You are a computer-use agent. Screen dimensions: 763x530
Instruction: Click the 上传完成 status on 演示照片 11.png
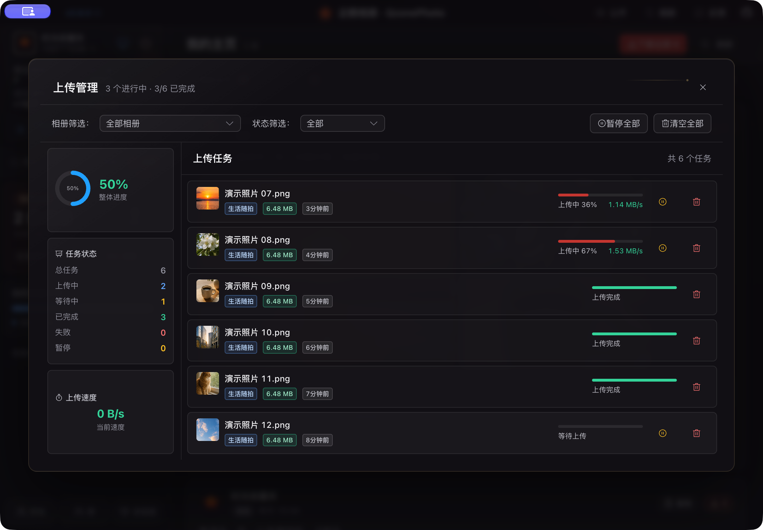point(606,390)
